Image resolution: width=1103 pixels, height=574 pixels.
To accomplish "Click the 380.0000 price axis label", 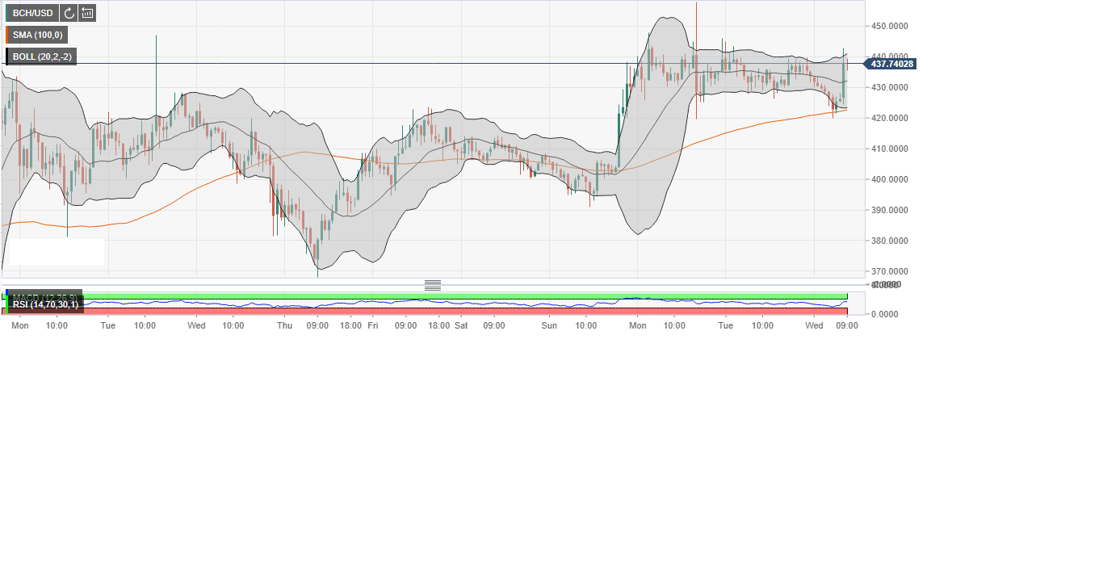I will pos(890,241).
